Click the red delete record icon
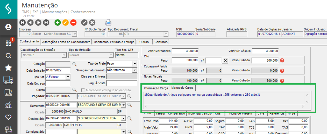 [73, 23]
